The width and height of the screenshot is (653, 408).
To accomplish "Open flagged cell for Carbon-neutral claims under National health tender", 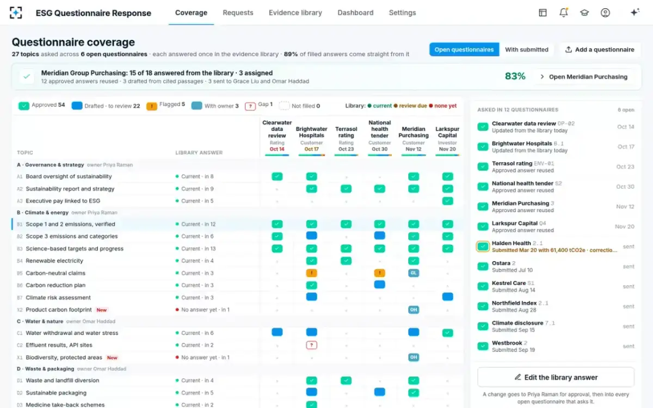I will click(x=380, y=273).
